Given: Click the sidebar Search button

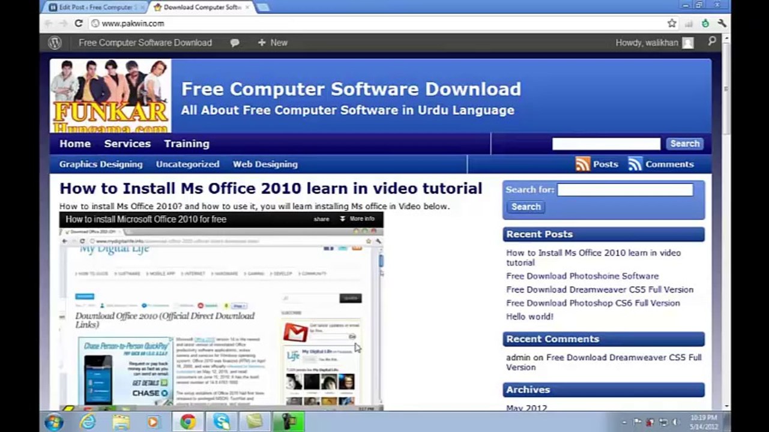Looking at the screenshot, I should [x=526, y=206].
